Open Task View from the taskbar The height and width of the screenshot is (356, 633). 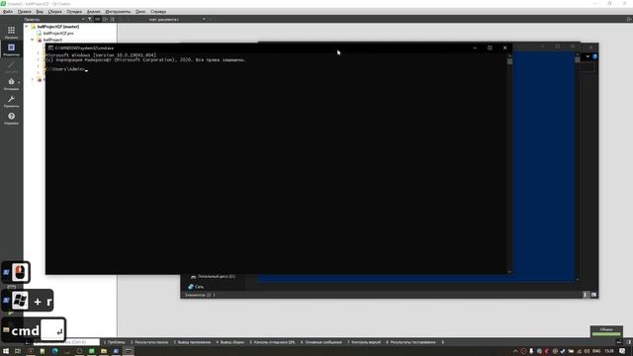[x=18, y=351]
